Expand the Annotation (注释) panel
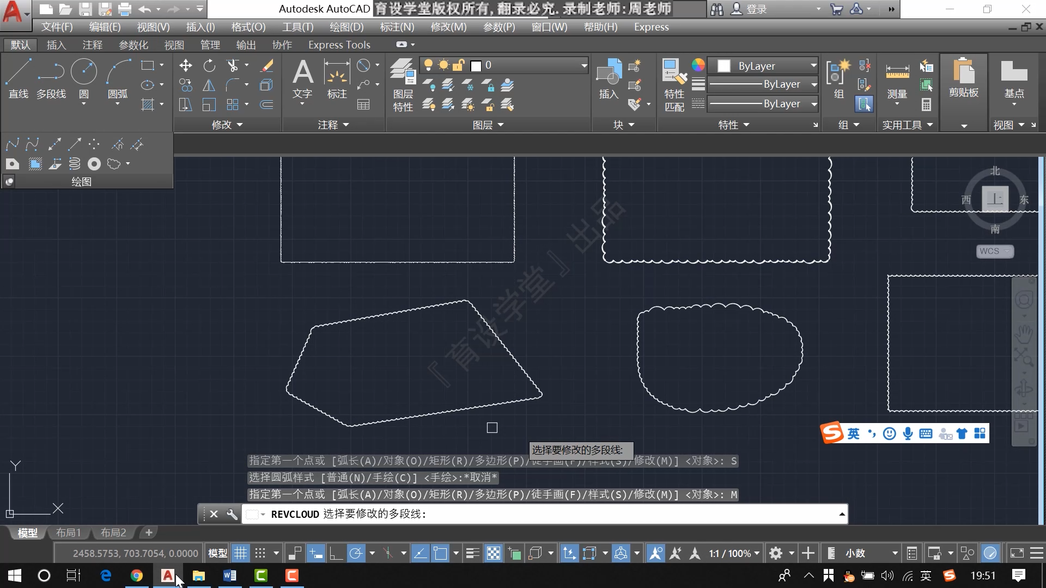The width and height of the screenshot is (1046, 588). (x=333, y=125)
